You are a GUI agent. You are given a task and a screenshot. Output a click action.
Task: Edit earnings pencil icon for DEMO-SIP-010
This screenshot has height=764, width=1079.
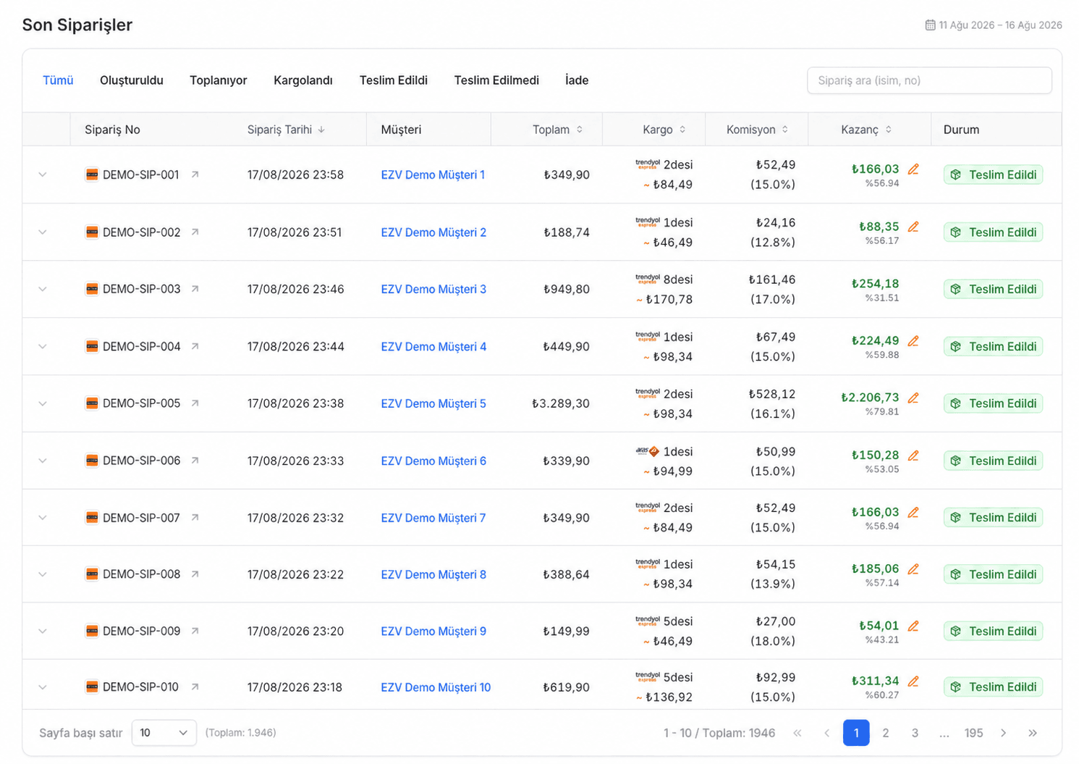tap(913, 681)
